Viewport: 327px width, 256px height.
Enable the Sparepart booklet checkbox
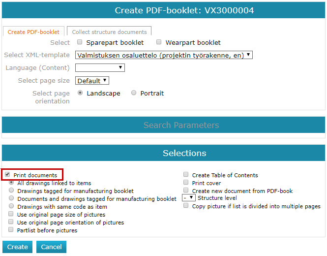(80, 42)
